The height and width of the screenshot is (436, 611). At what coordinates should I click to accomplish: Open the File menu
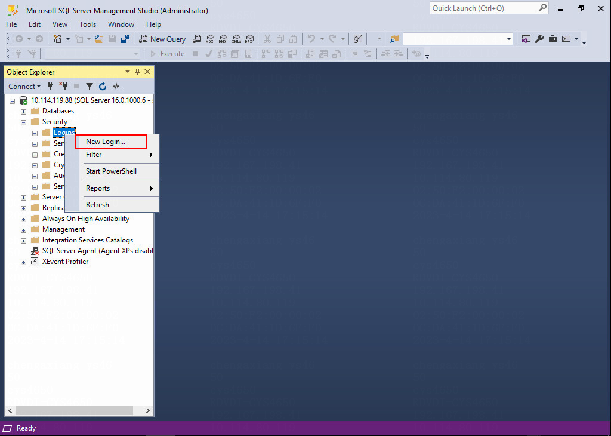(x=11, y=24)
